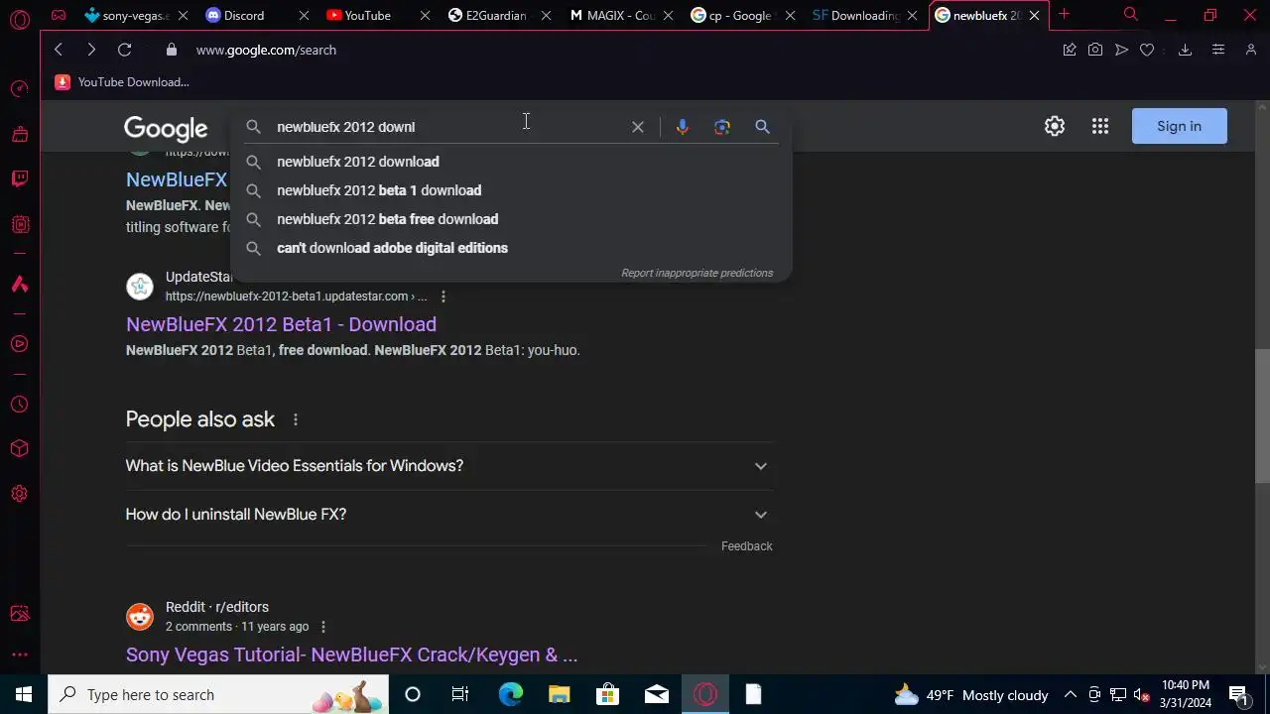Screen dimensions: 1270x714
Task: Go back to previous page
Action: (x=59, y=50)
